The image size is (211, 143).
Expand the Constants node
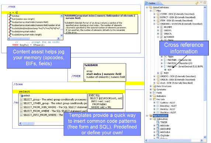[151, 89]
